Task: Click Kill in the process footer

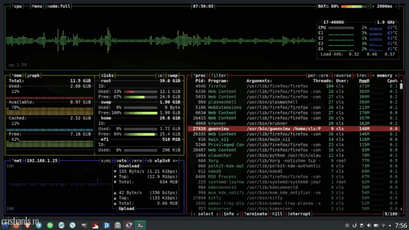Action: pyautogui.click(x=278, y=214)
